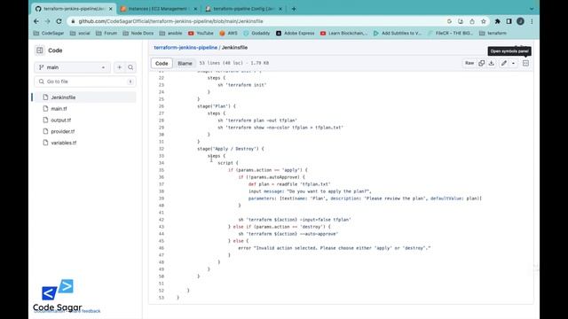Click the Raw button

469,63
